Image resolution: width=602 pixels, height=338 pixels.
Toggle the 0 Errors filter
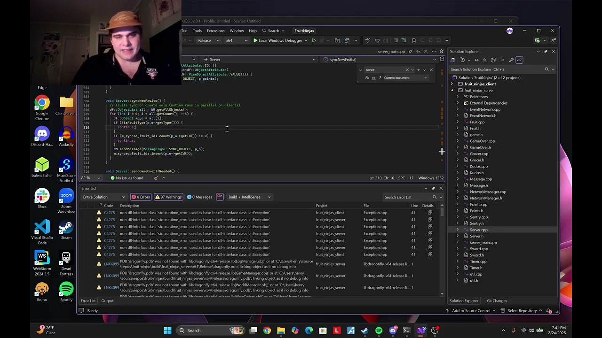point(141,197)
